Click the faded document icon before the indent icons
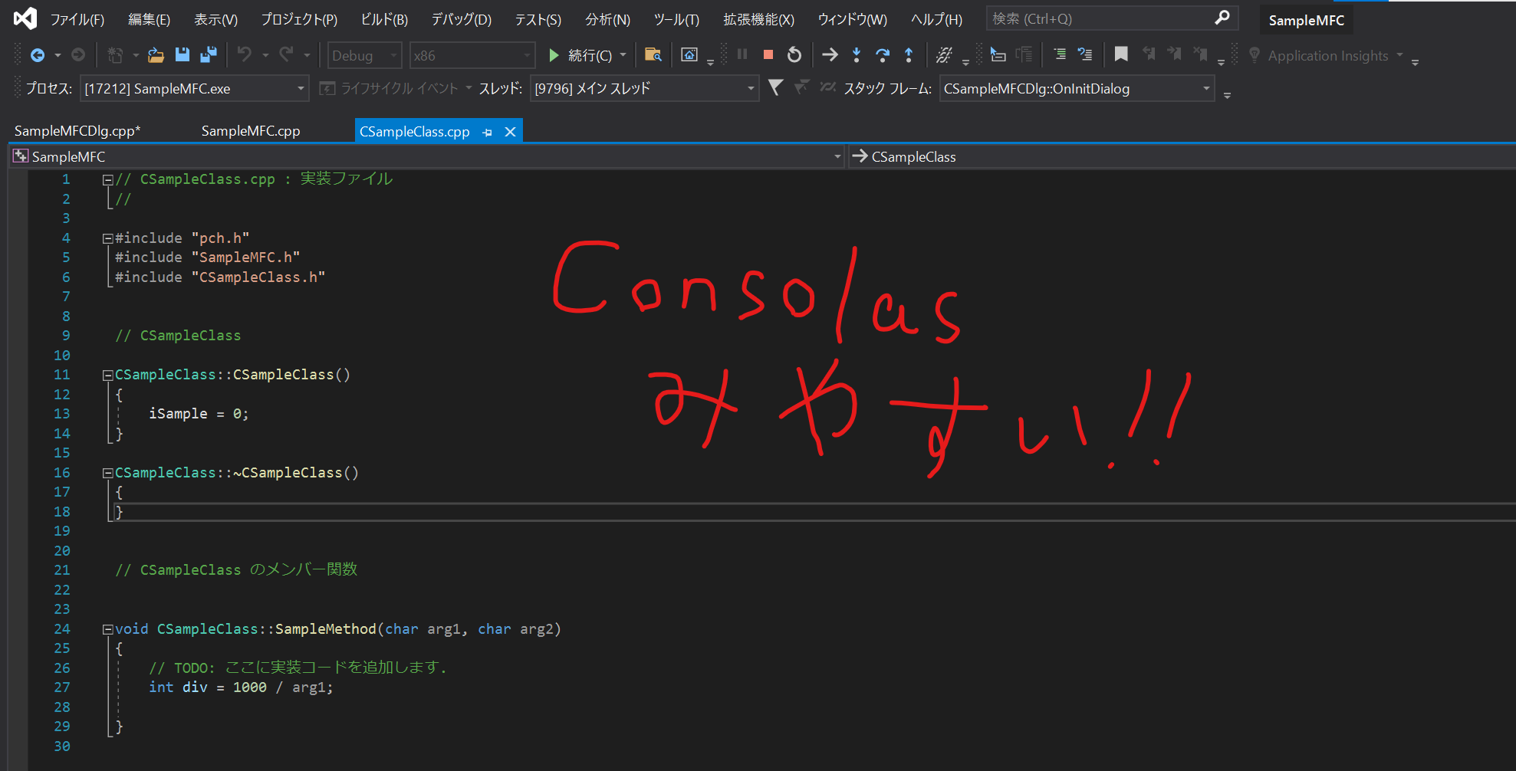The image size is (1516, 771). pos(1024,54)
